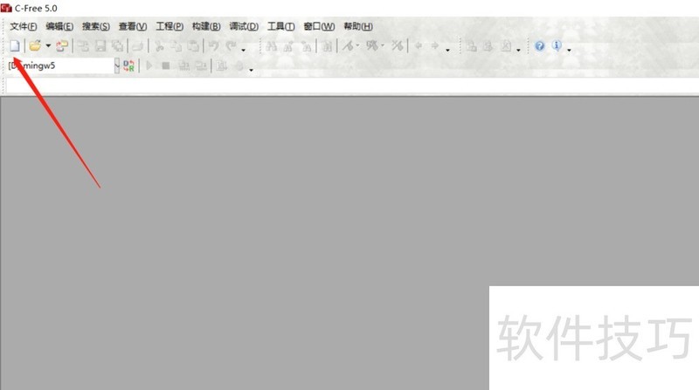Click the grayed-out Stop square icon
The image size is (699, 390).
166,66
